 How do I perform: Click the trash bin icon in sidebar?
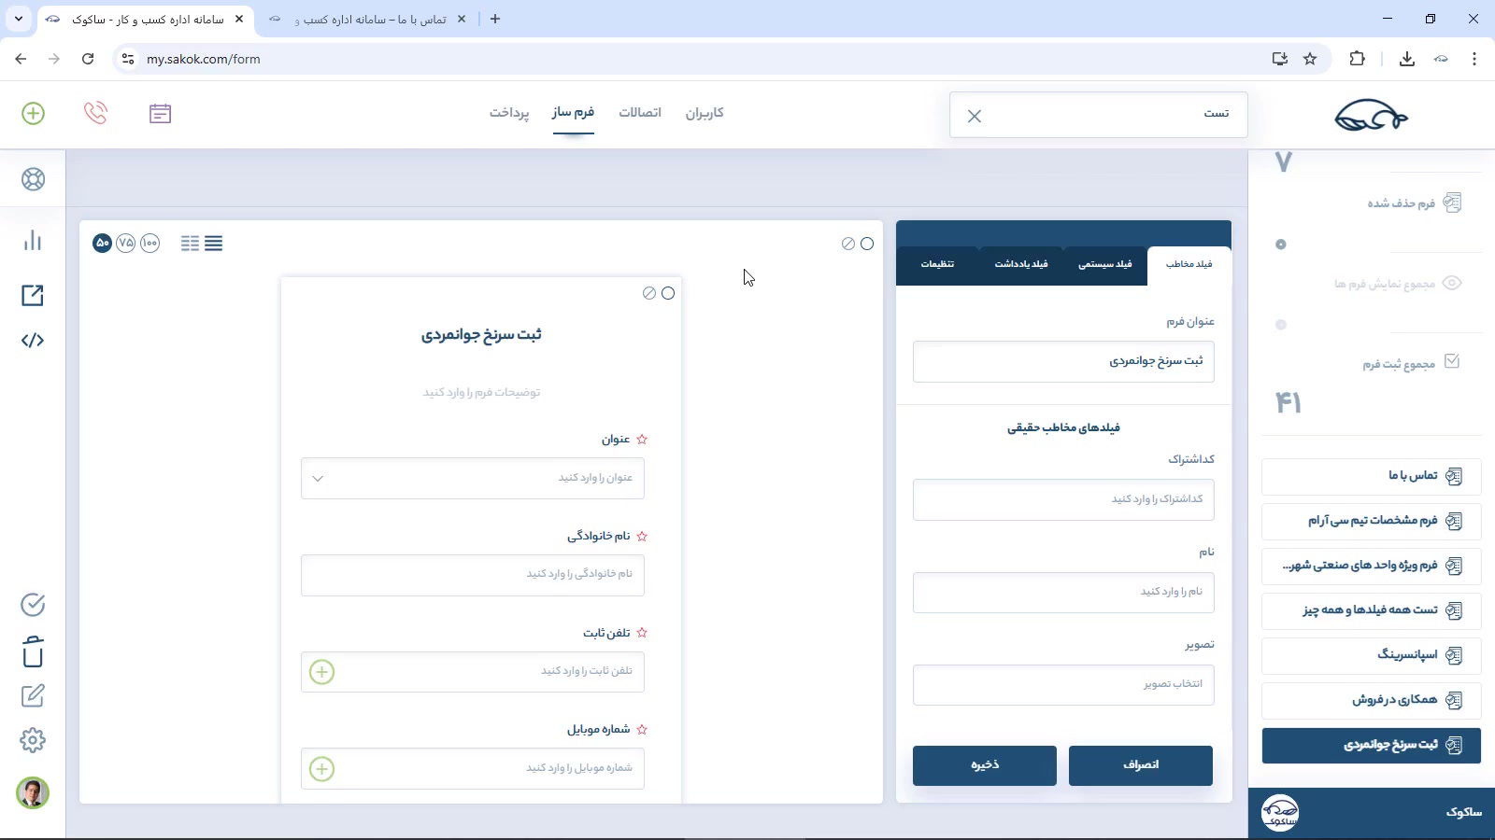point(33,651)
